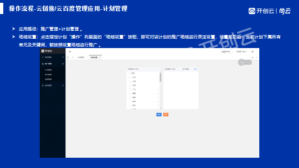Click the 返回母平台 button
Viewport: 299px width, 168px height.
(226, 52)
